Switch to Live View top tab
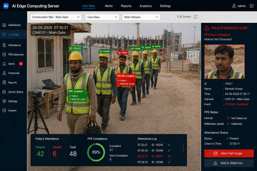 coord(89,6)
